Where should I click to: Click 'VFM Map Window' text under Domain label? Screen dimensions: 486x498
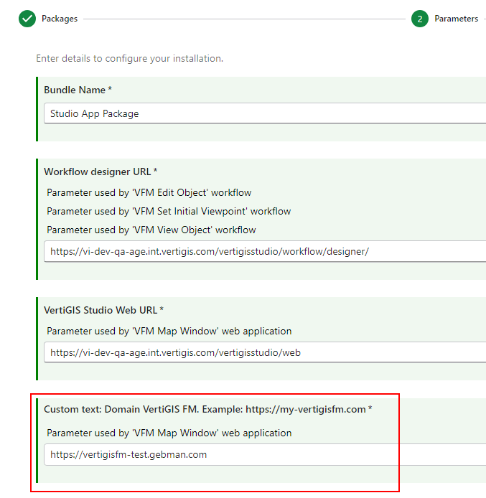point(169,433)
